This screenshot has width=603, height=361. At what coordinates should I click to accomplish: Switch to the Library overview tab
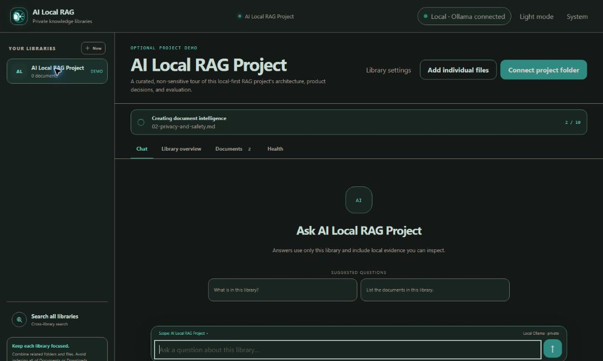tap(181, 149)
